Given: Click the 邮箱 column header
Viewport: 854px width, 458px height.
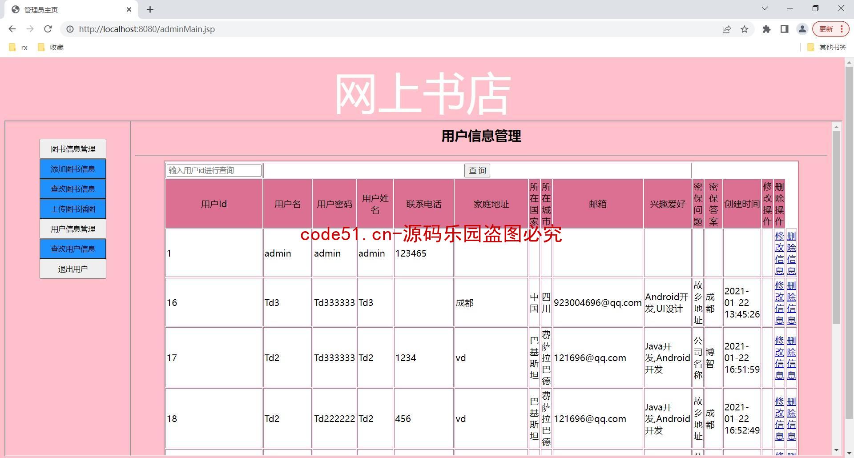Looking at the screenshot, I should 598,204.
